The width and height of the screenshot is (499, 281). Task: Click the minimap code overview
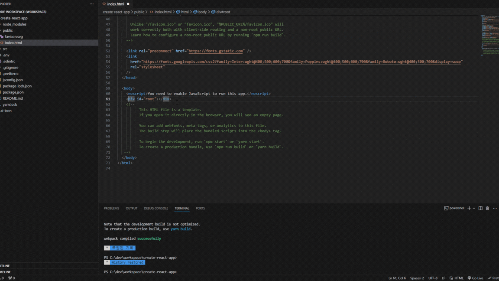[x=489, y=35]
